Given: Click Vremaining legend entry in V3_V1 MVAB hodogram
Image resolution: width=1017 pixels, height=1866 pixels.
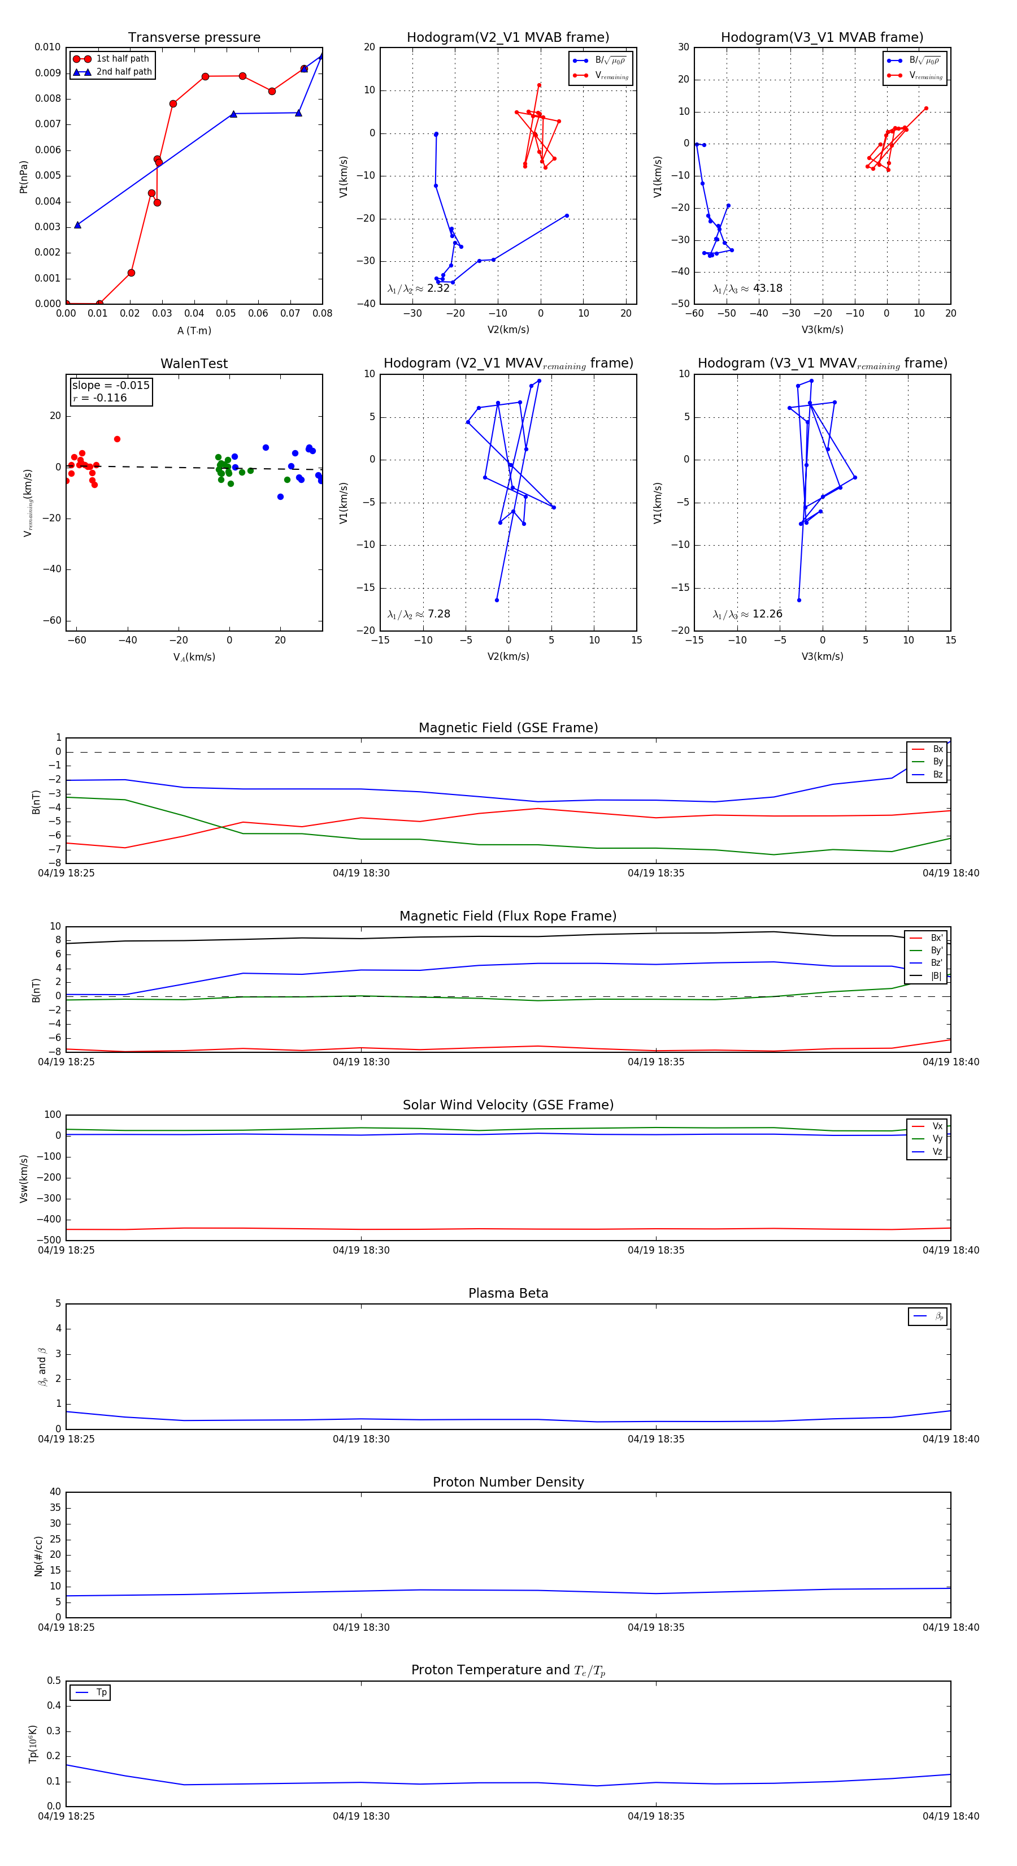Looking at the screenshot, I should click(x=914, y=75).
